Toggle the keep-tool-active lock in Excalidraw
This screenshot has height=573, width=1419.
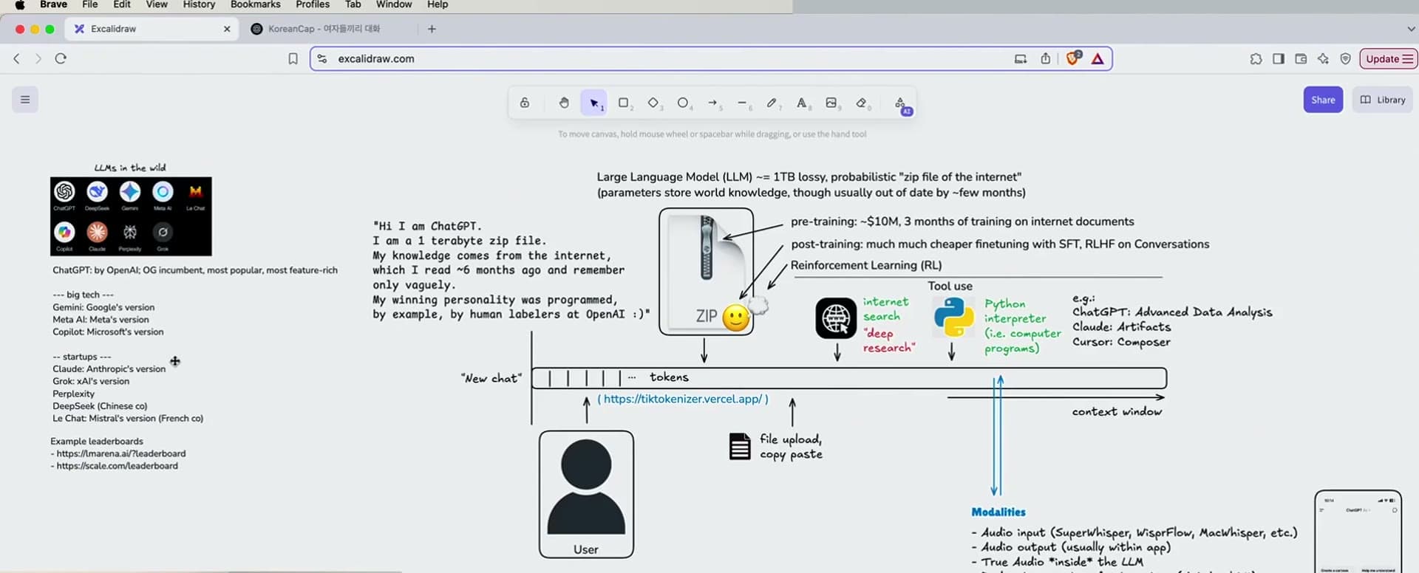click(x=525, y=103)
